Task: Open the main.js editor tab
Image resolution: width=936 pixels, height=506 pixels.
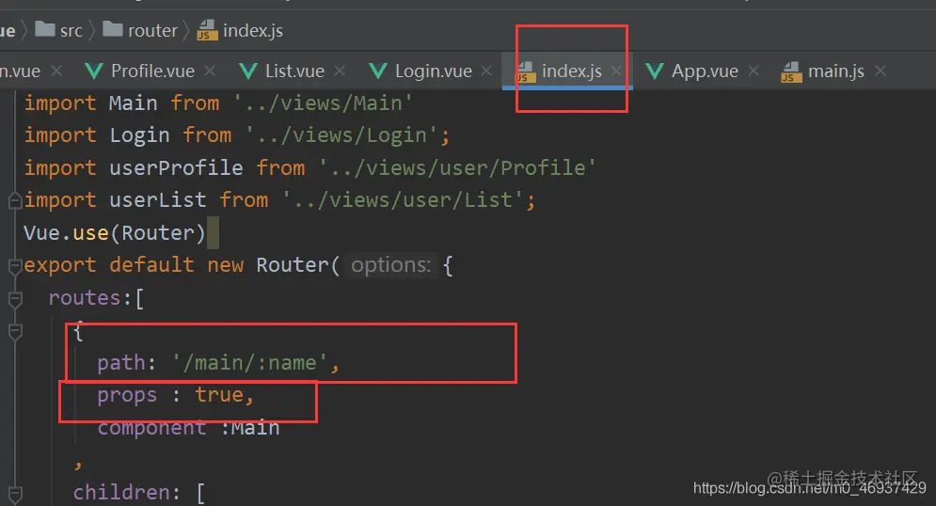Action: pos(833,71)
